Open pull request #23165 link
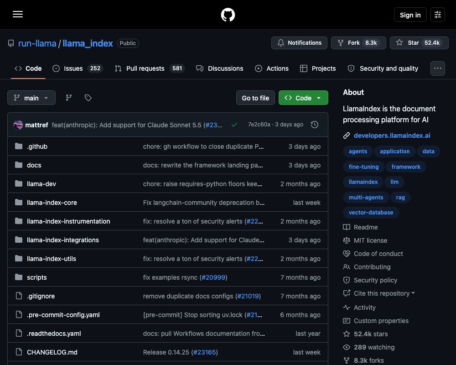Image resolution: width=456 pixels, height=365 pixels. (x=204, y=352)
